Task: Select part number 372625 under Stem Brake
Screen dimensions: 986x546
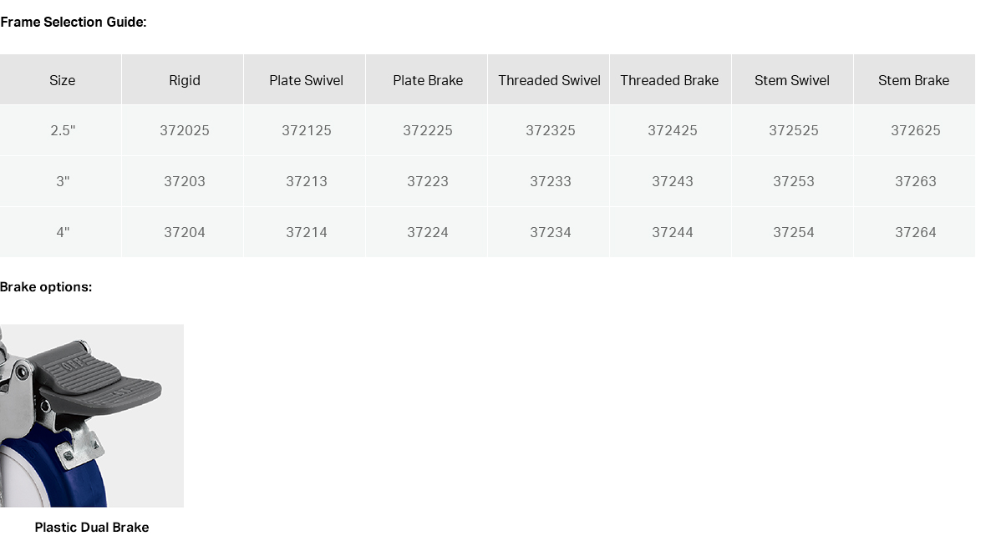Action: (916, 130)
